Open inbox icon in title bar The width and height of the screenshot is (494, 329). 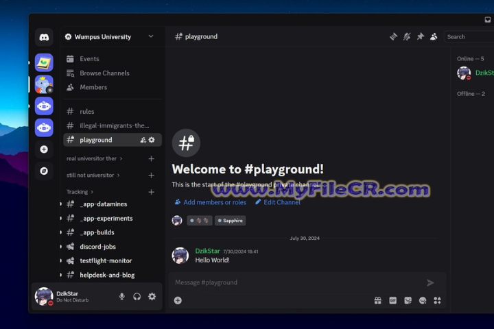[x=487, y=20]
